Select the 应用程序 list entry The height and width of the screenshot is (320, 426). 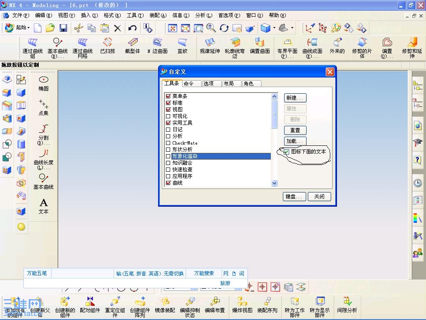click(x=182, y=176)
